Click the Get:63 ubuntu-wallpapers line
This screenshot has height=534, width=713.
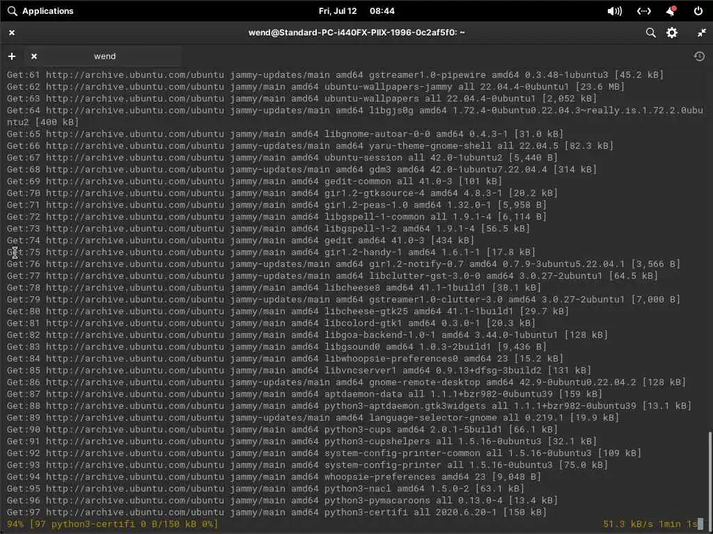pos(301,98)
